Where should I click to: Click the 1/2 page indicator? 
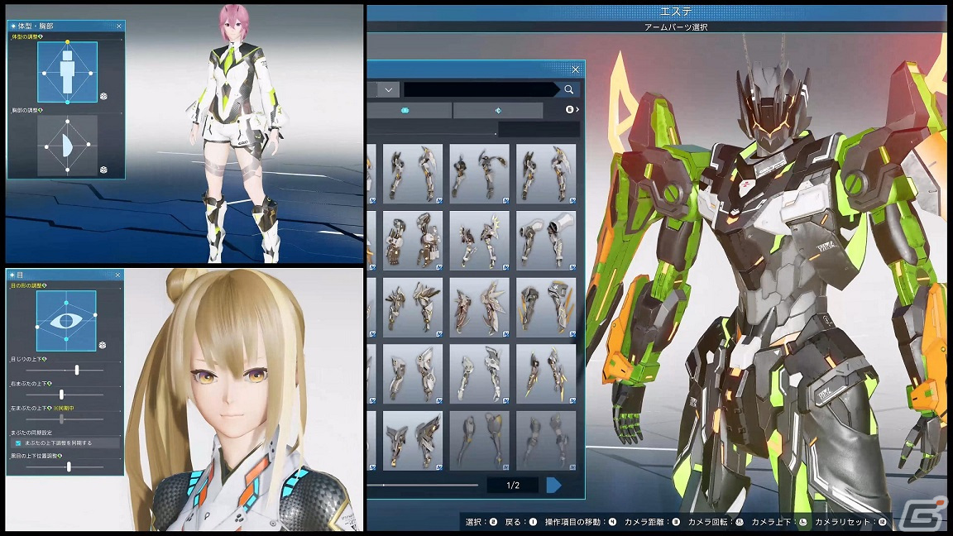point(513,485)
